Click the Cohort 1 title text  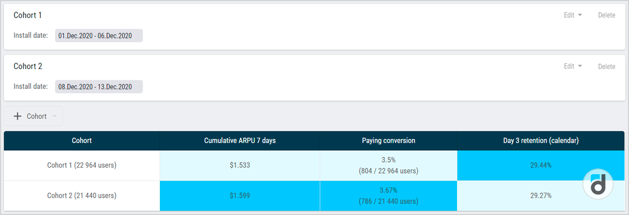pos(28,15)
